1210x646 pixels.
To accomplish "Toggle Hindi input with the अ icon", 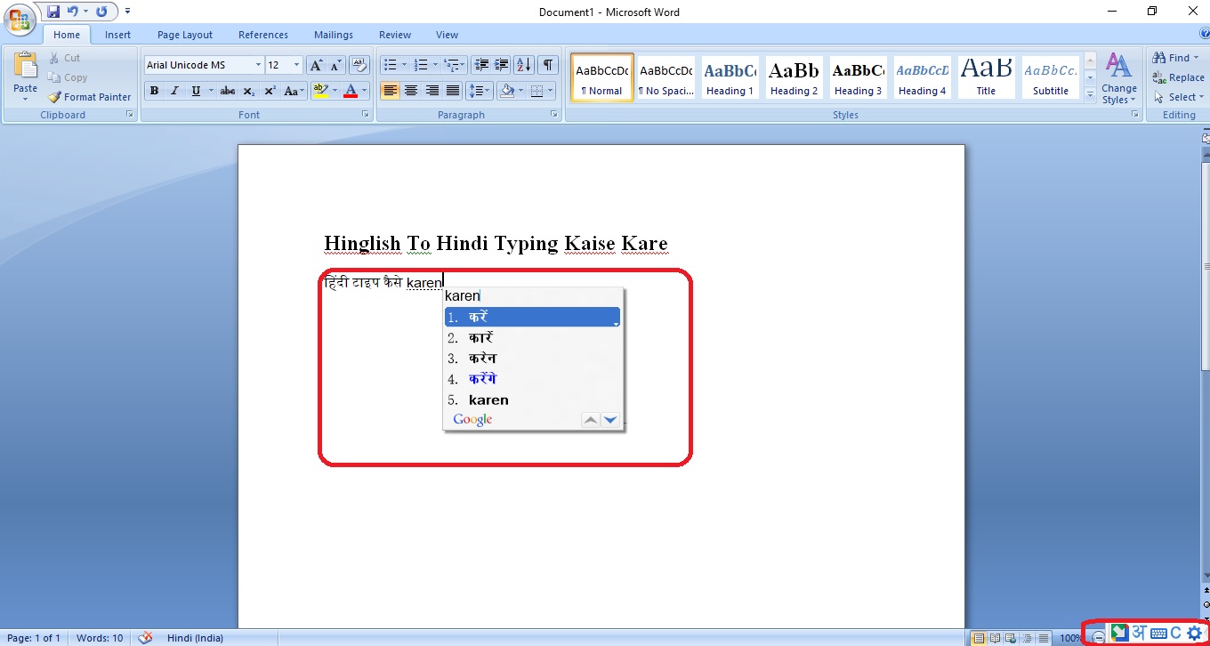I will [1139, 633].
